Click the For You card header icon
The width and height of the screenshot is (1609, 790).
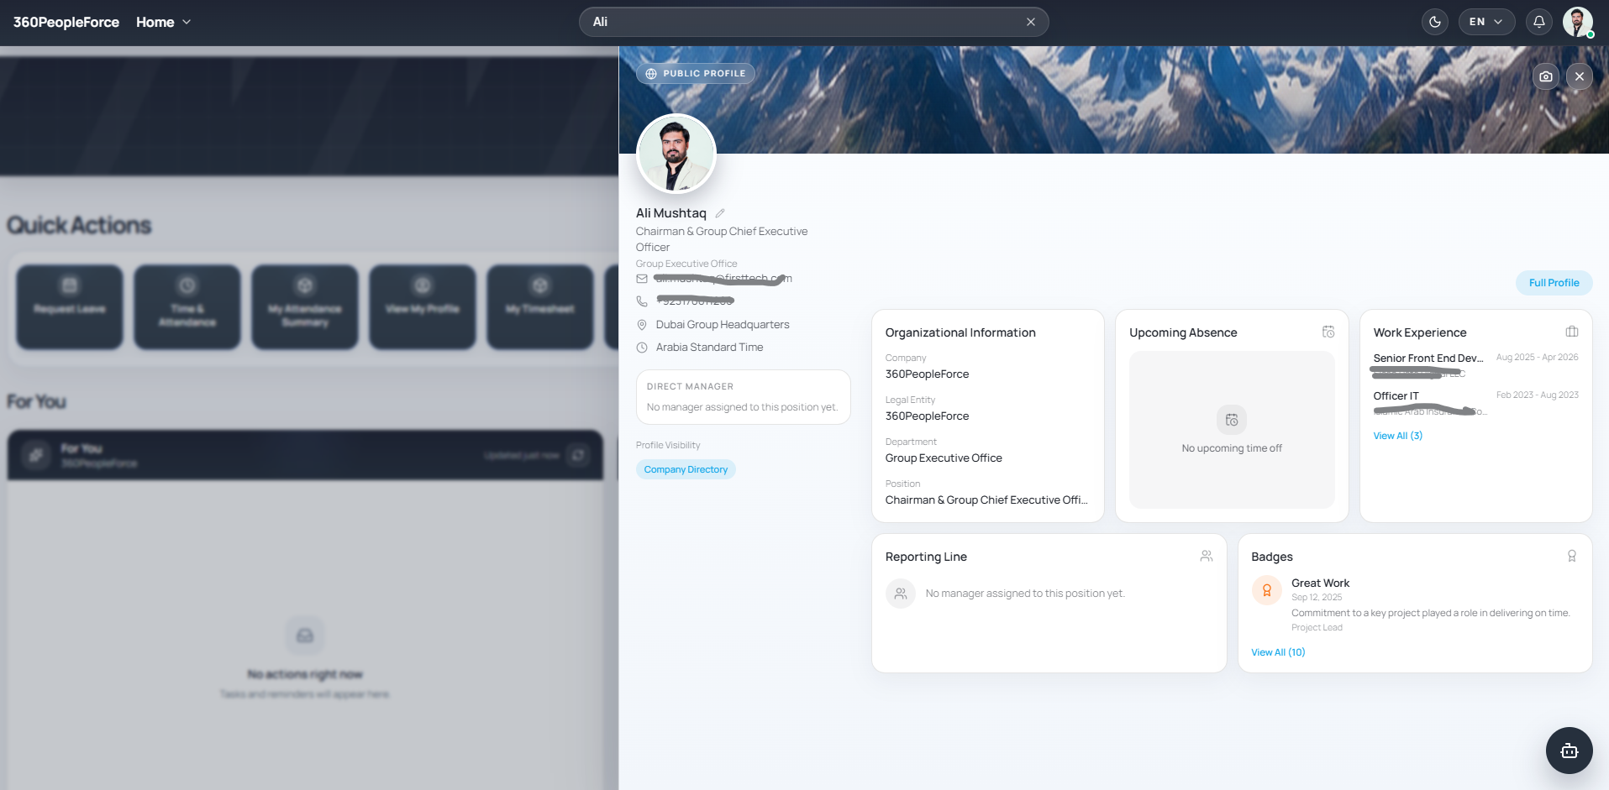coord(36,455)
